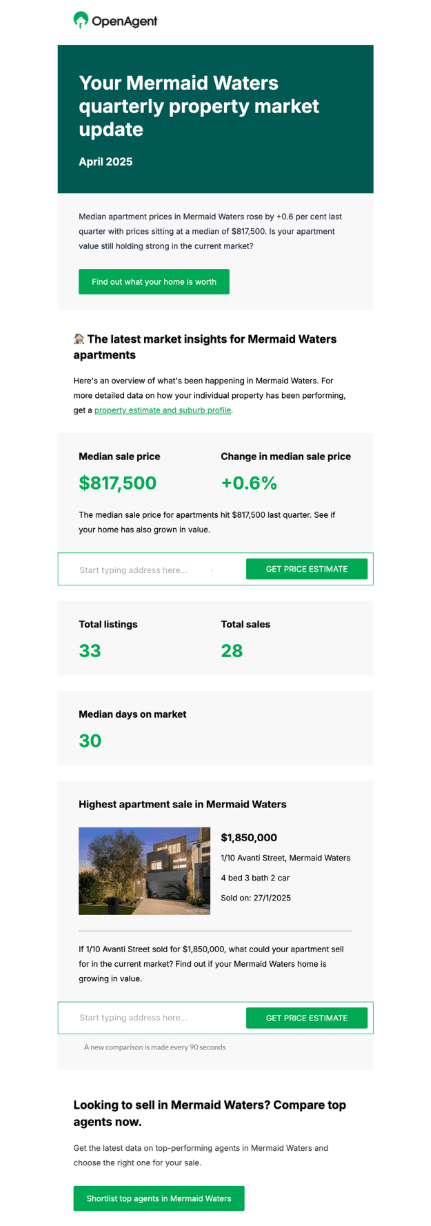Click the OpenAgent green logo icon
This screenshot has width=431, height=1226.
pyautogui.click(x=81, y=20)
